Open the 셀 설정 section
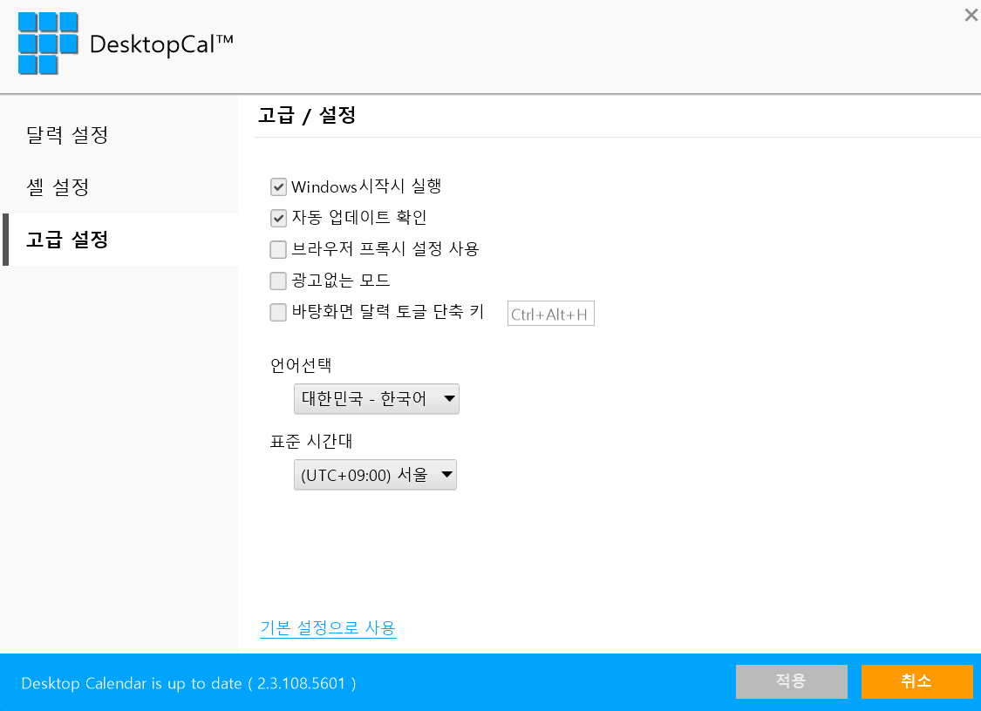Viewport: 981px width, 711px height. [58, 187]
